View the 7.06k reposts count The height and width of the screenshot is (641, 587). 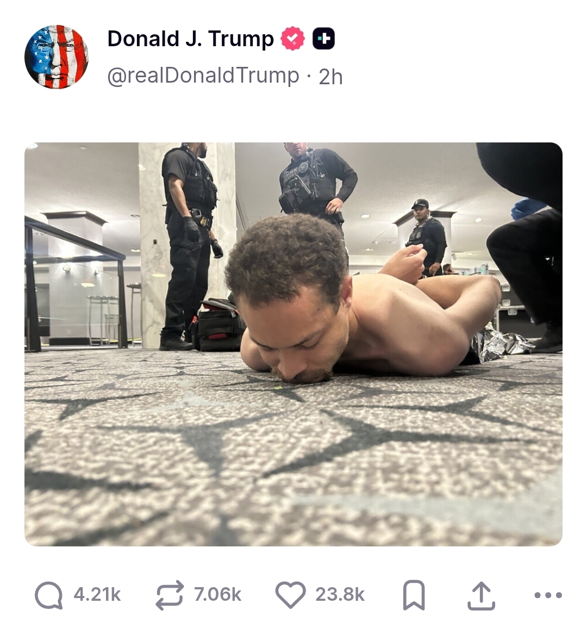click(x=217, y=594)
